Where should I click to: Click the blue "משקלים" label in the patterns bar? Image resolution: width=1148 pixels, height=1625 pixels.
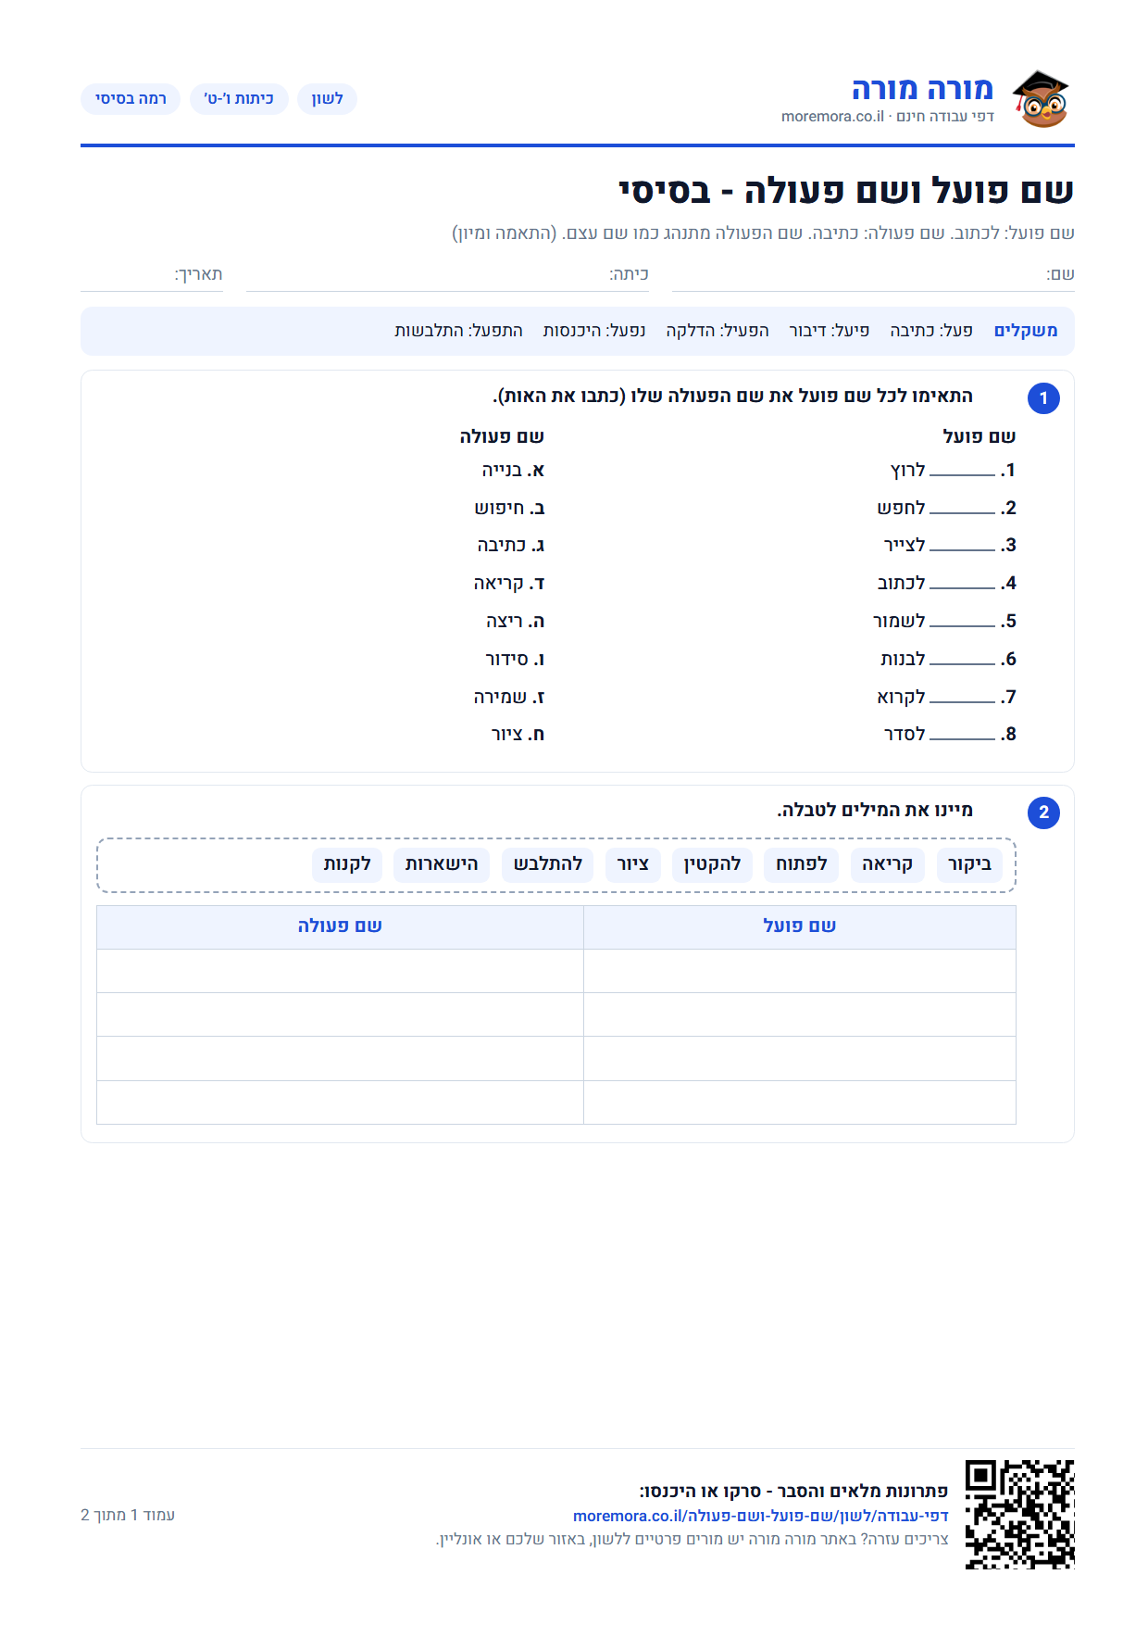coord(1026,331)
